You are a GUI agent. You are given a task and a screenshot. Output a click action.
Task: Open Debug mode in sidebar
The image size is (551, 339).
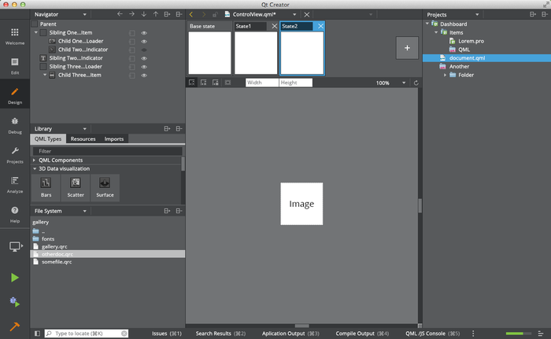(x=15, y=124)
